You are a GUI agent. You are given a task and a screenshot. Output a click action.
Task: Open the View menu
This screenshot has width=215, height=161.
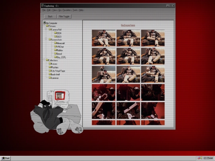point(54,10)
